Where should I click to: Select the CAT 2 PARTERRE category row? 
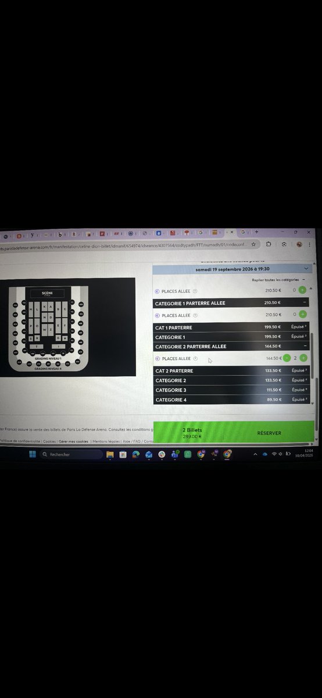231,371
